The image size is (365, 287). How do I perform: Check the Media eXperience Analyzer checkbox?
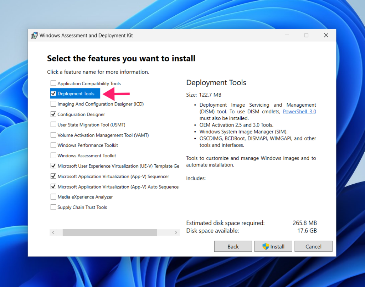53,197
